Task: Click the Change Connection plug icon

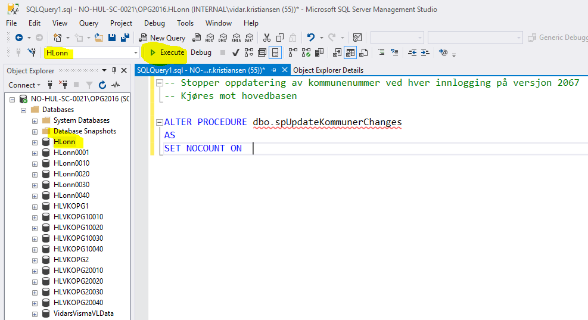Action: [x=32, y=52]
